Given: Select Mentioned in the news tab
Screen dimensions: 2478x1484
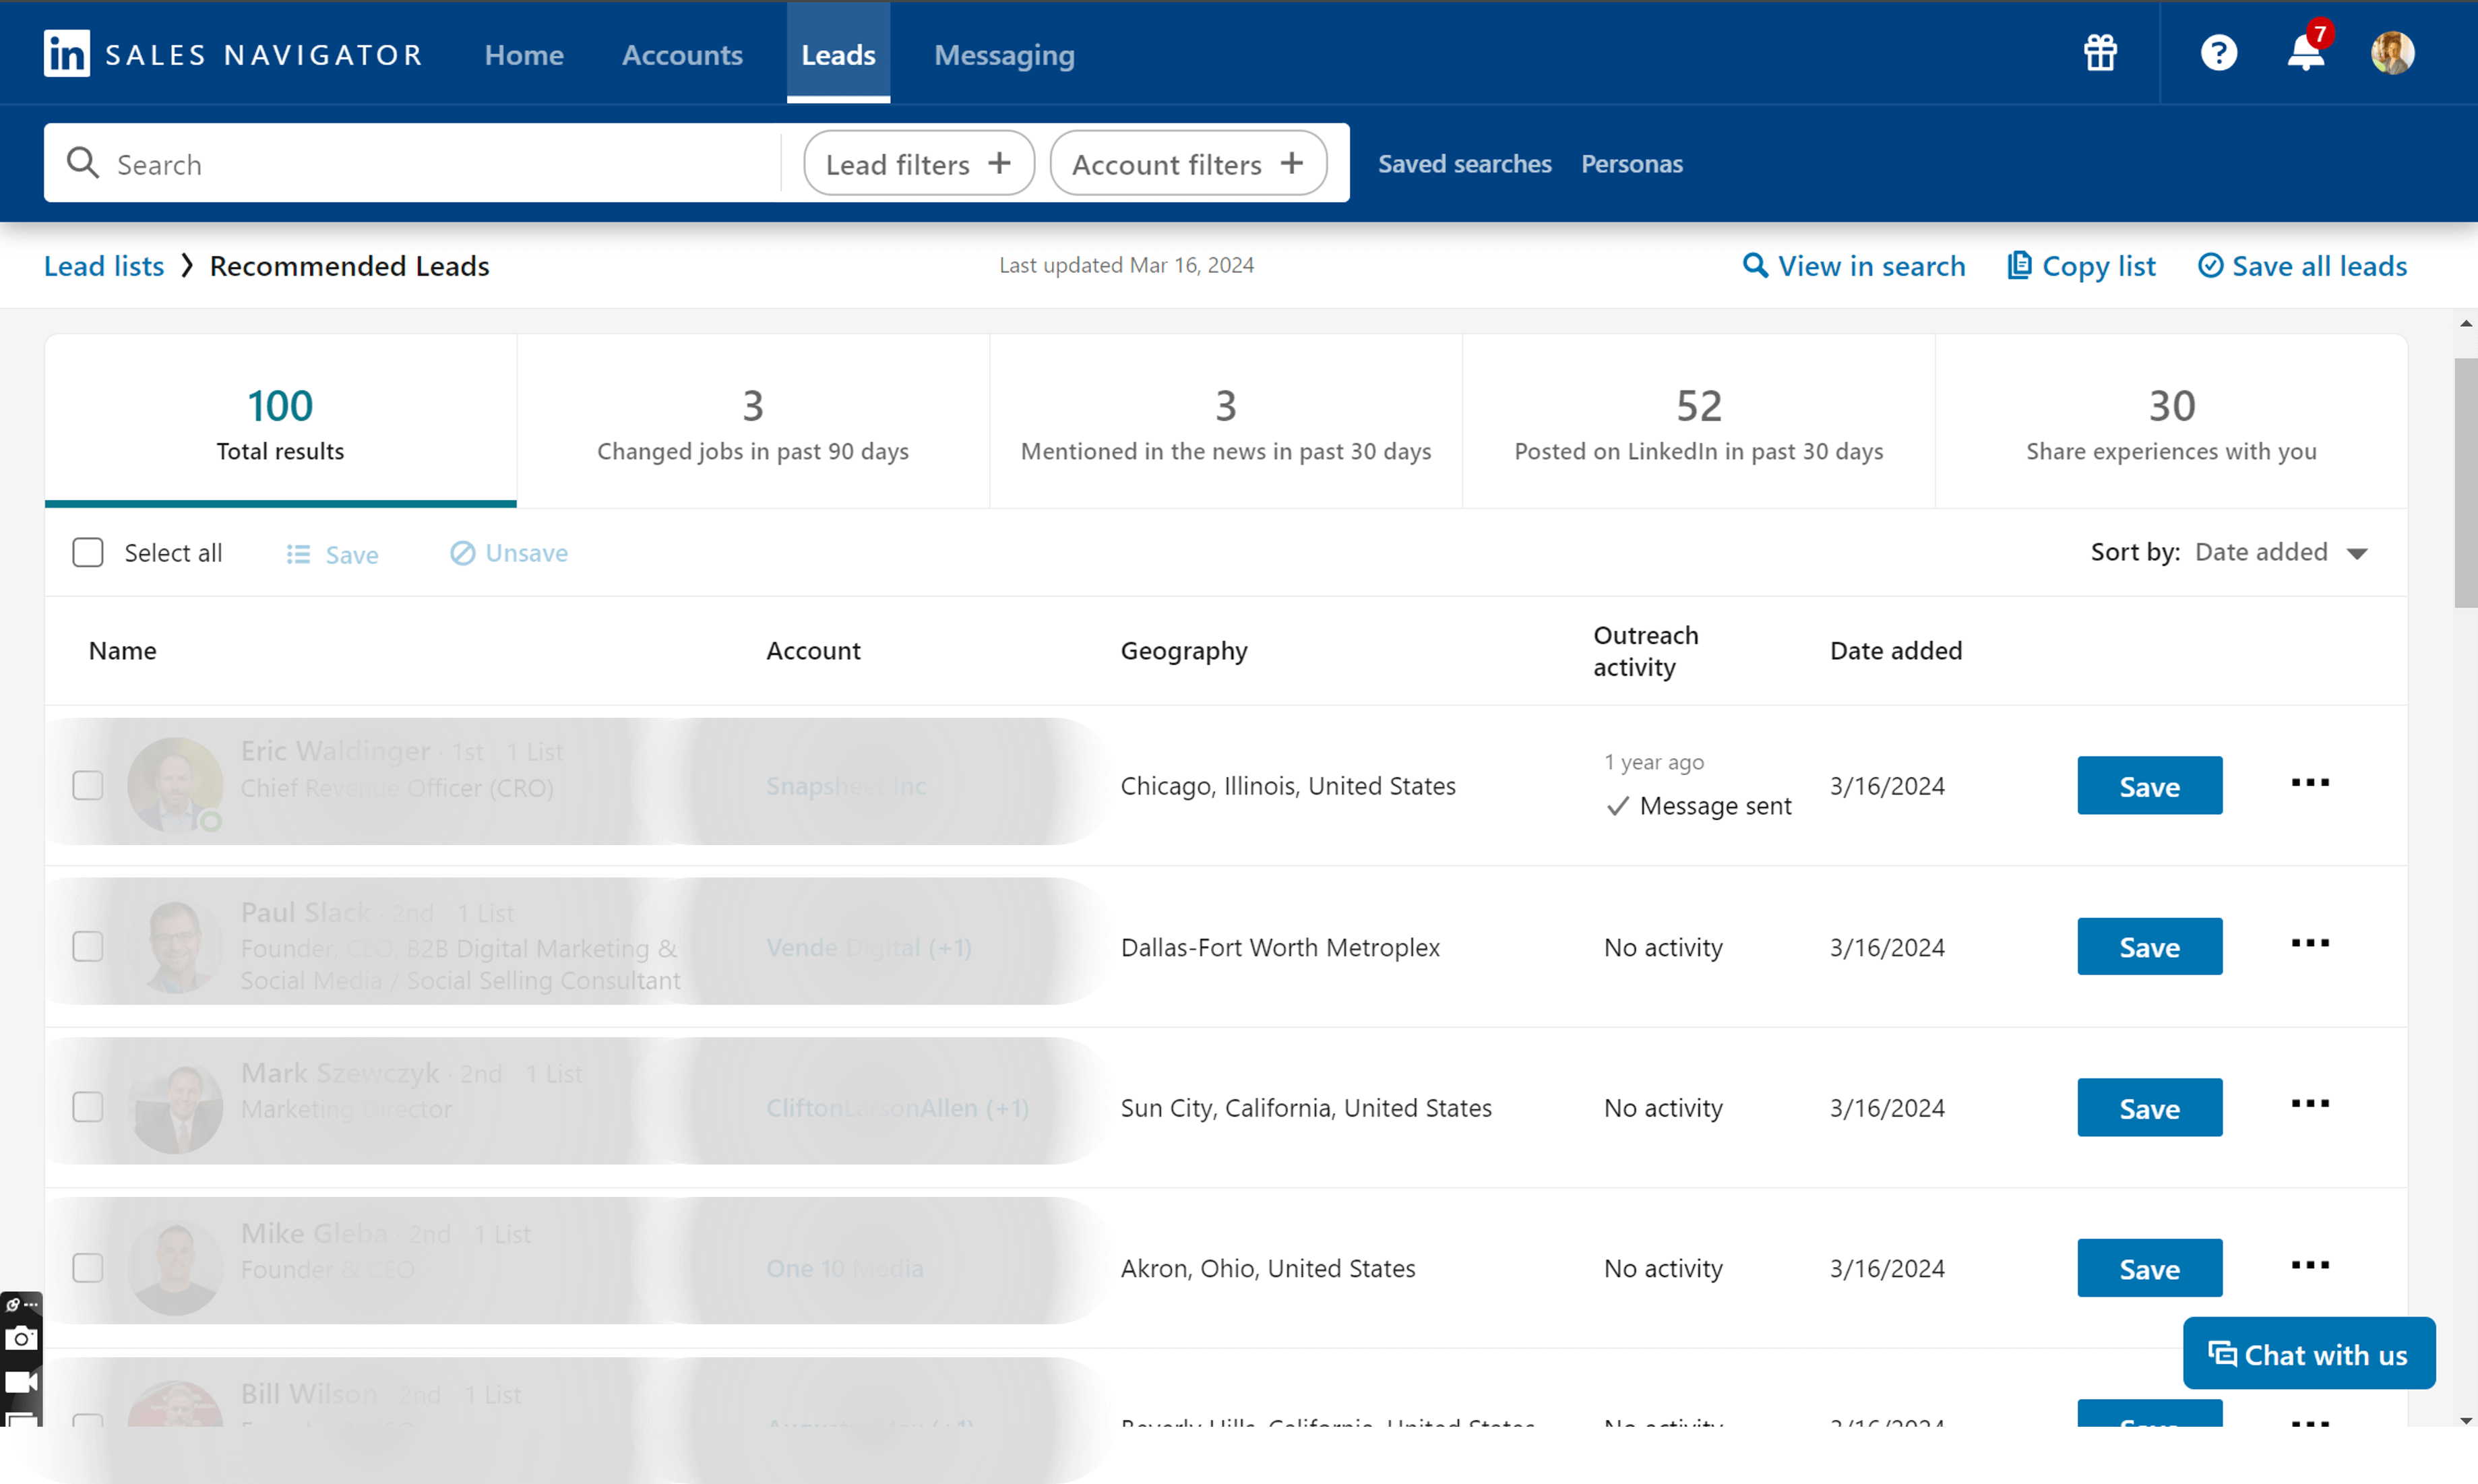Looking at the screenshot, I should pyautogui.click(x=1226, y=422).
